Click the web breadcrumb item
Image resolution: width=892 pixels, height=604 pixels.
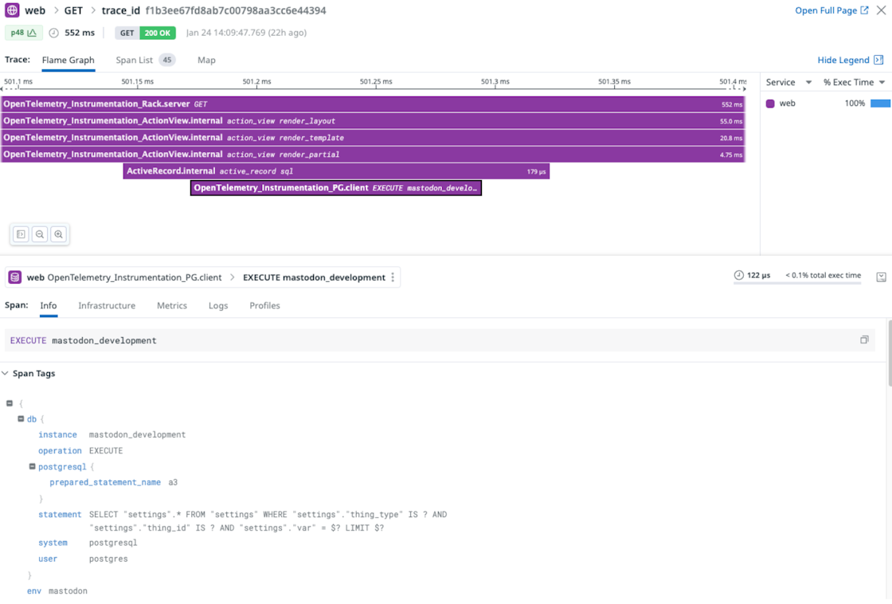35,10
